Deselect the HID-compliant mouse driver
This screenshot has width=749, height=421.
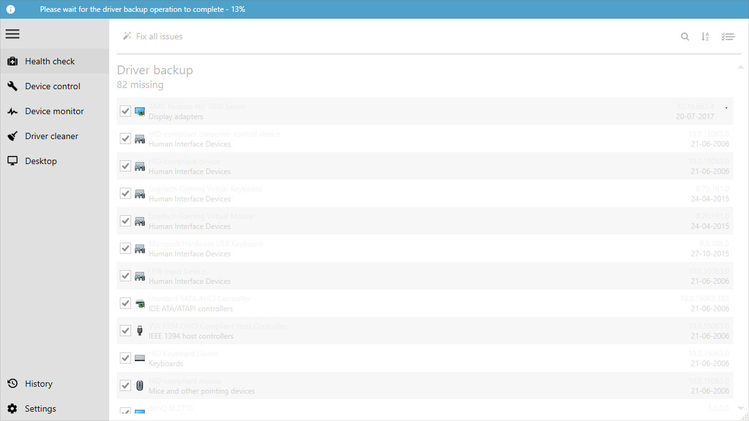pyautogui.click(x=125, y=385)
